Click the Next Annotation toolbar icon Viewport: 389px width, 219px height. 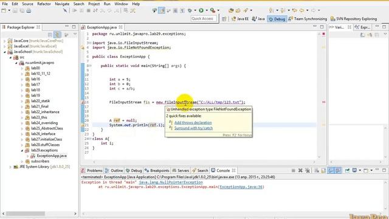271,10
